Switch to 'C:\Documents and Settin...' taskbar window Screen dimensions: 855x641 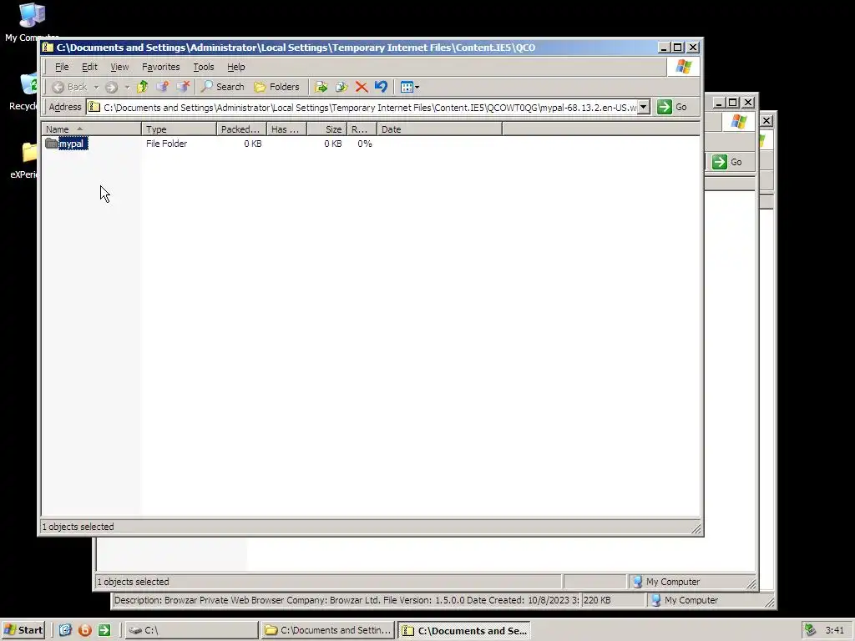[x=327, y=630]
